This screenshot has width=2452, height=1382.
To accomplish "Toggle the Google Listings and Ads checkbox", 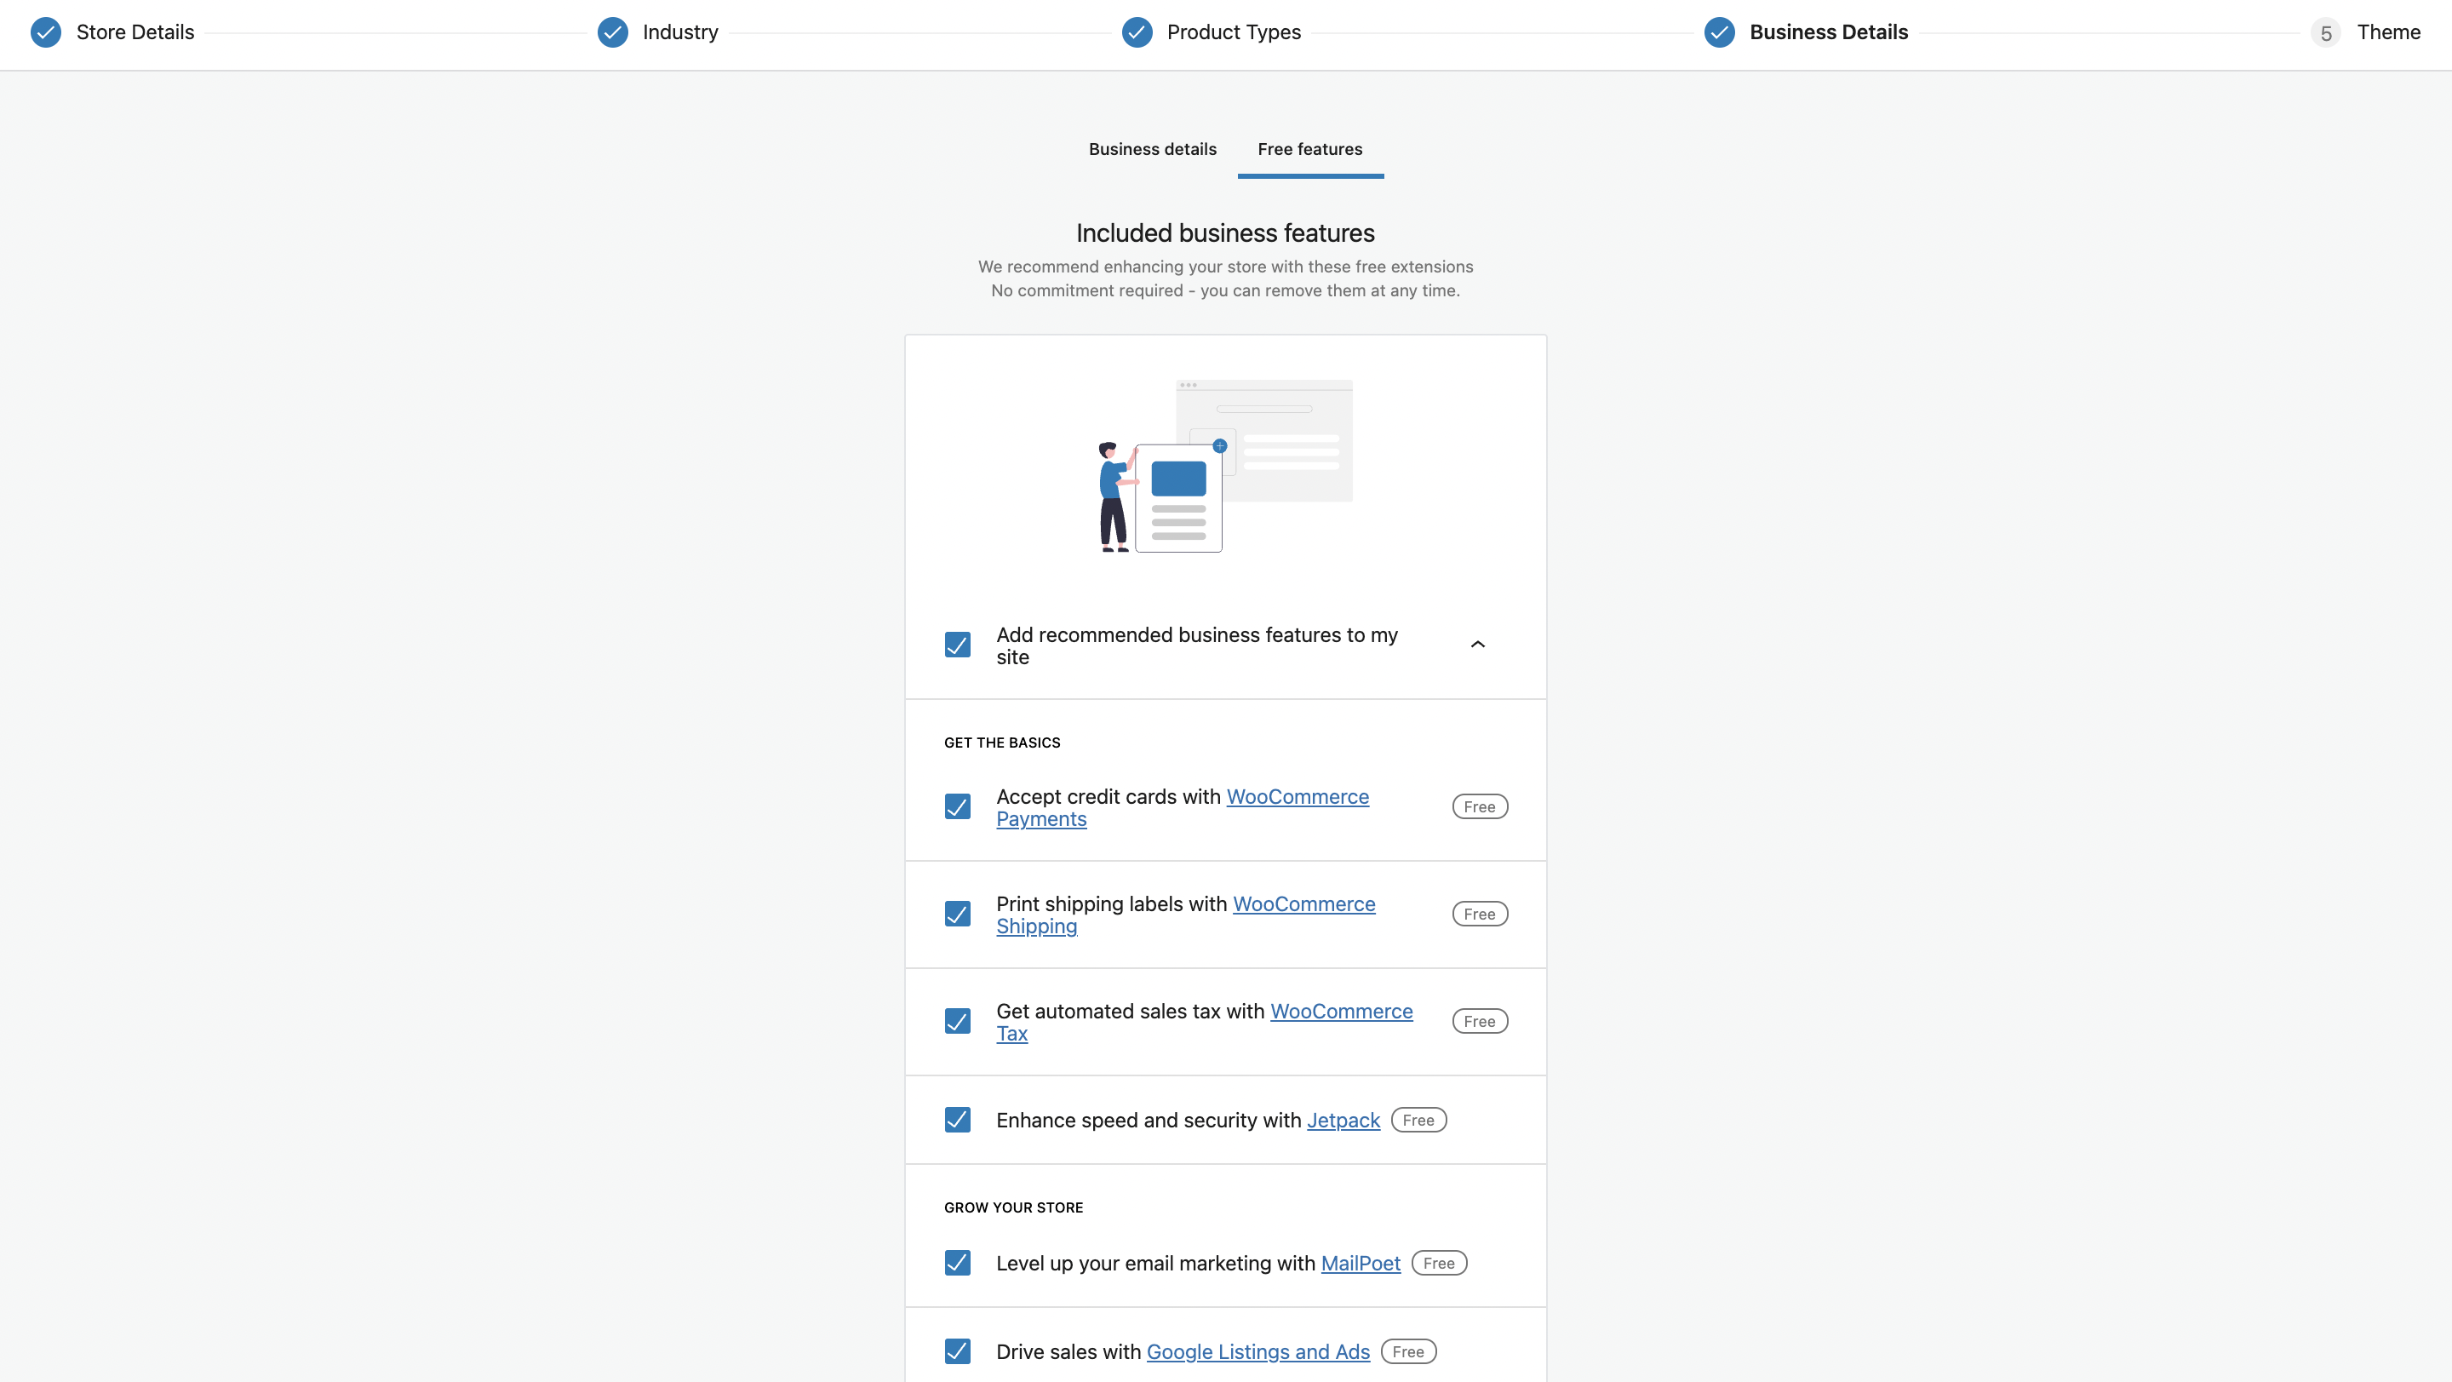I will (958, 1351).
